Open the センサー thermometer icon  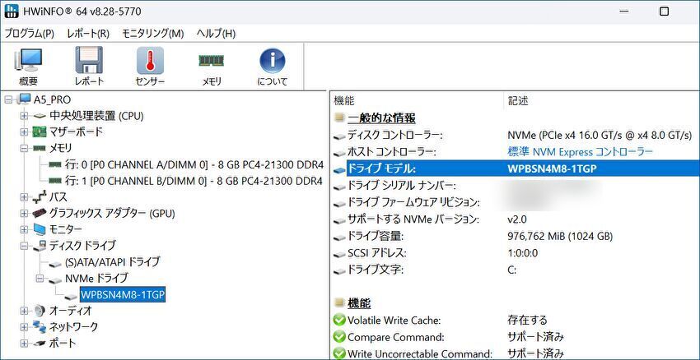pos(150,66)
